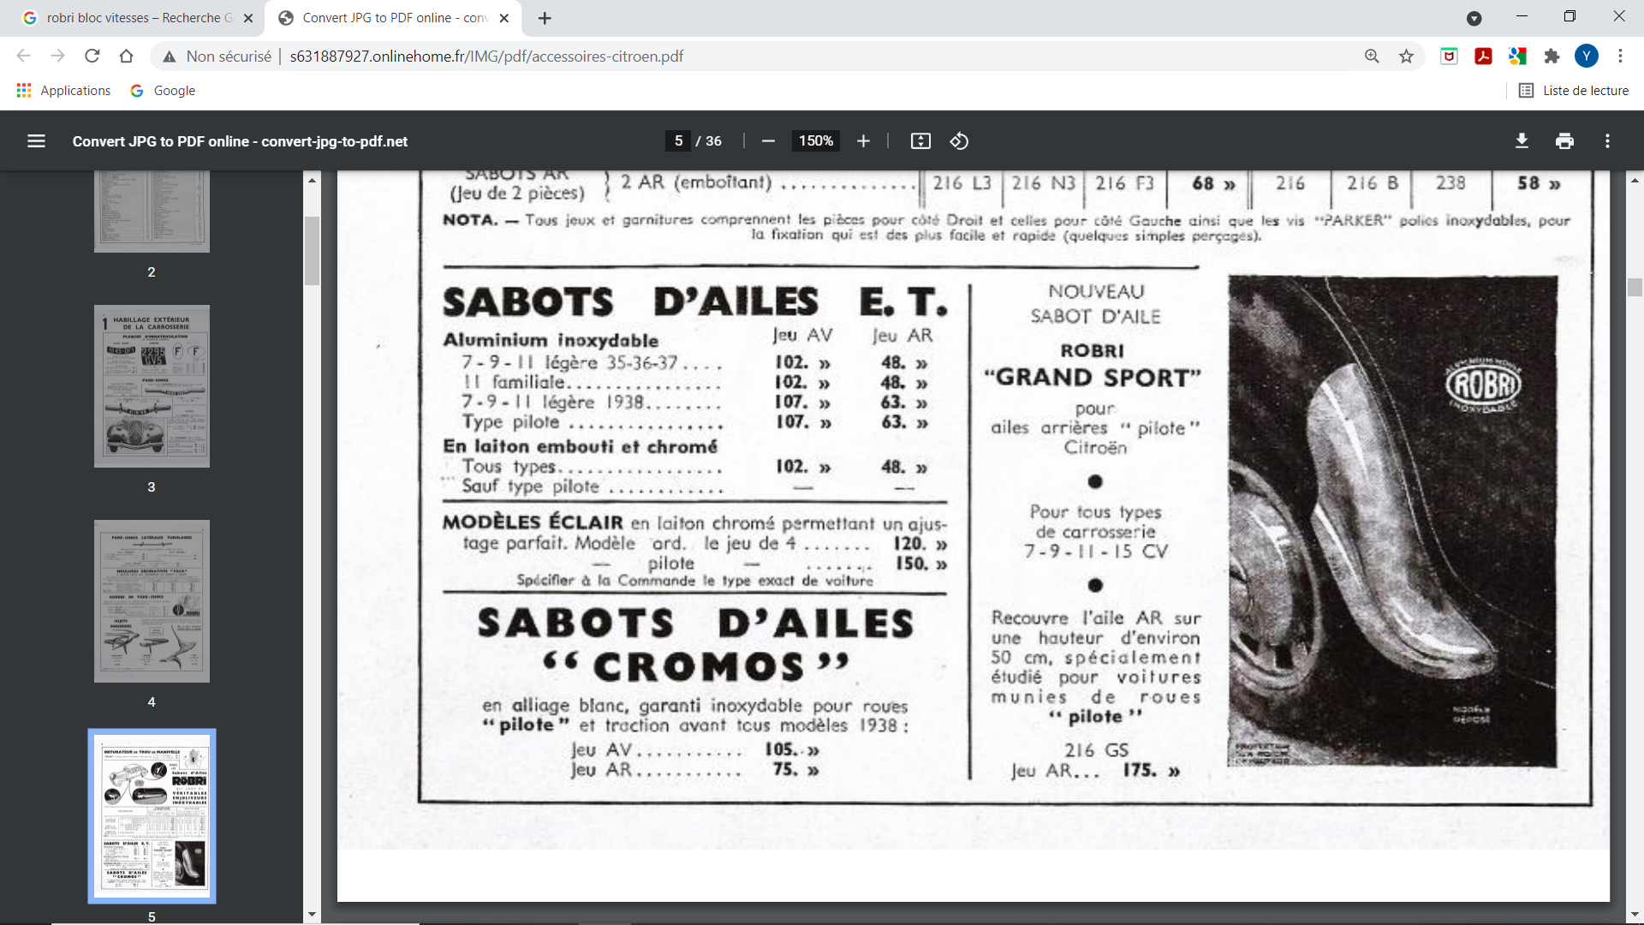Rotate the PDF counterclockwise
1644x925 pixels.
[x=959, y=141]
